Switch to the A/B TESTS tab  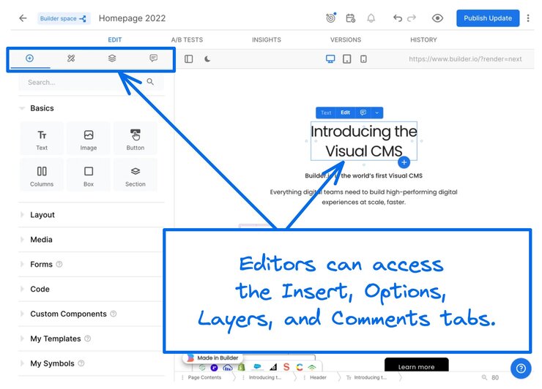[187, 39]
